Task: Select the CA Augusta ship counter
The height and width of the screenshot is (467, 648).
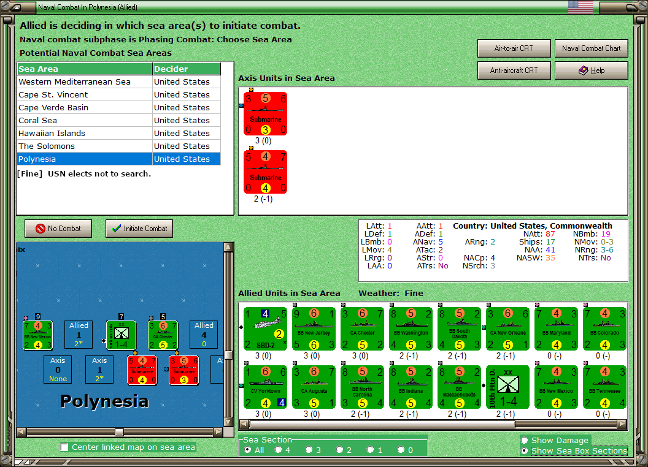Action: (x=314, y=387)
